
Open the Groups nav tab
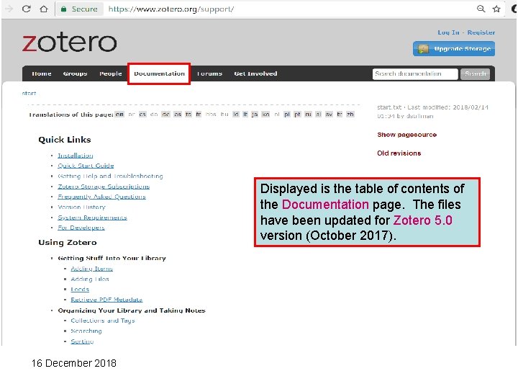point(75,73)
